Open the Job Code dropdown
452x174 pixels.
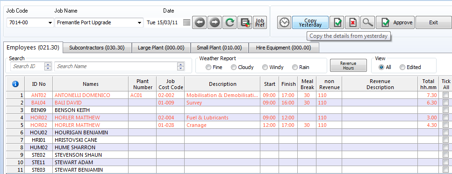[50, 22]
